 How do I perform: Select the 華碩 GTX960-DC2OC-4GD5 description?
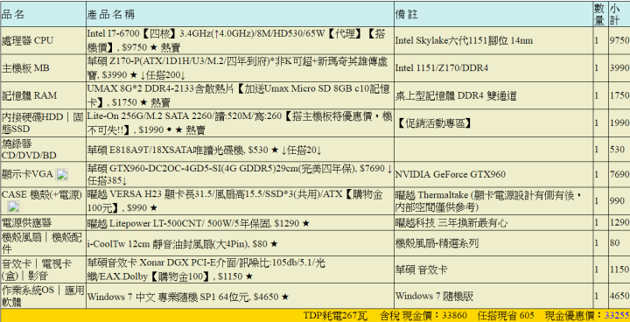(x=240, y=174)
